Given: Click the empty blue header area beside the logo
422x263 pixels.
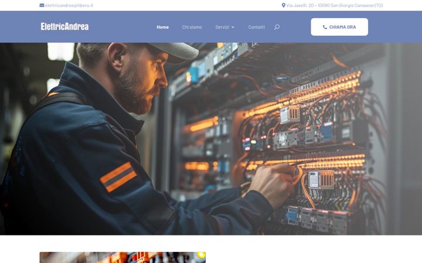Looking at the screenshot, I should click(121, 27).
